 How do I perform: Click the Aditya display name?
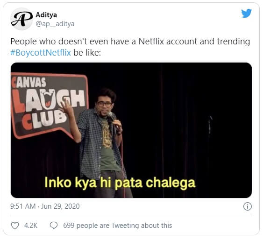pos(46,15)
